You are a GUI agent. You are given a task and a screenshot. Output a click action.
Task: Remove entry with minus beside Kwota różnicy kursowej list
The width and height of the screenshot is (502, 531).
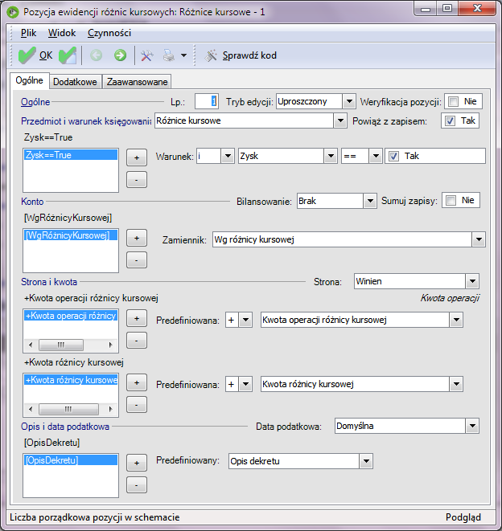137,404
